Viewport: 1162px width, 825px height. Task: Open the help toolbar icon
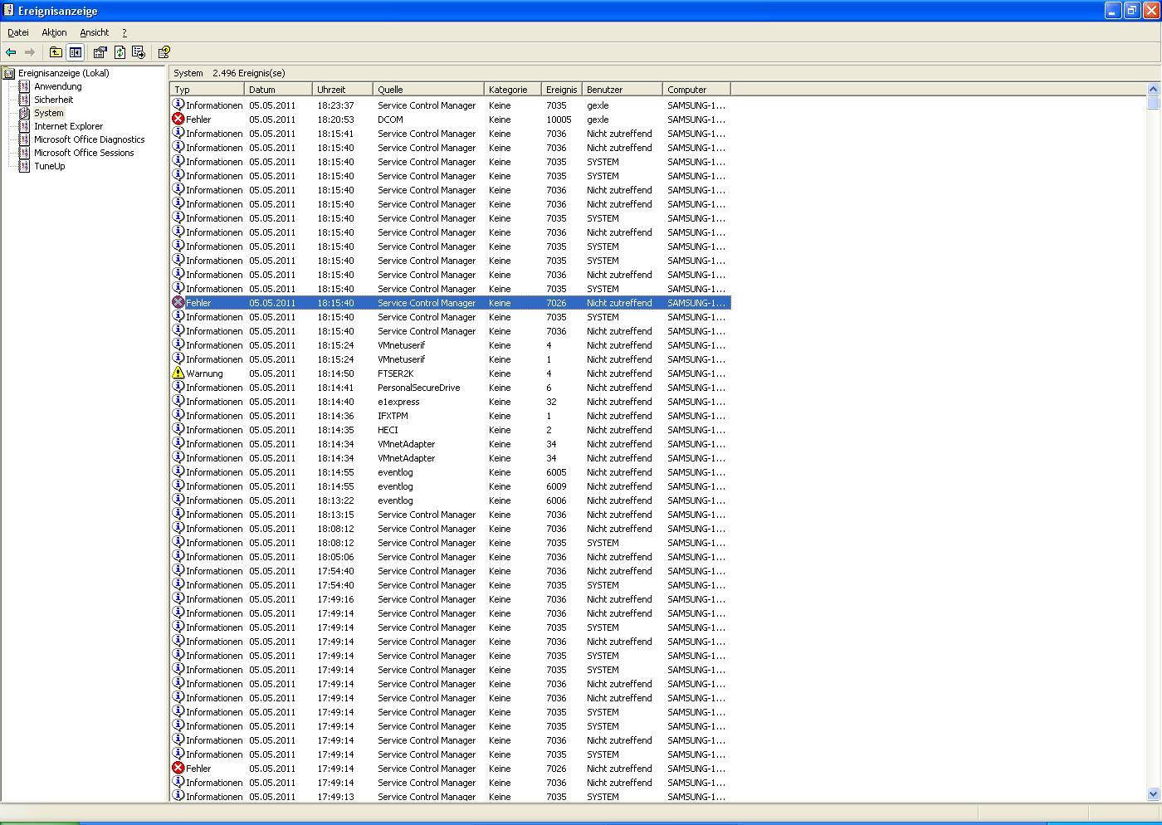tap(164, 52)
